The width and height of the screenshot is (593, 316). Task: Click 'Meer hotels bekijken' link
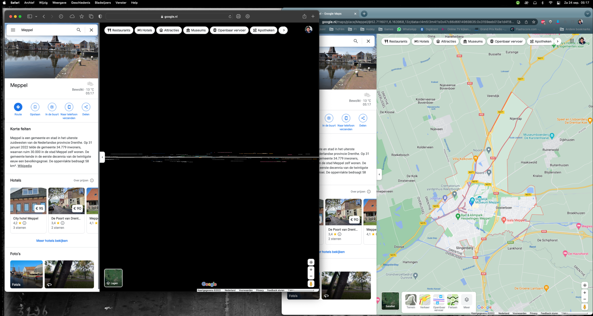tap(52, 241)
